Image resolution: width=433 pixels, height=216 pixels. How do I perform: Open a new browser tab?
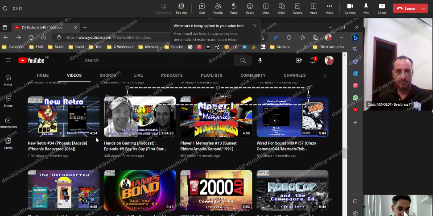point(85,27)
